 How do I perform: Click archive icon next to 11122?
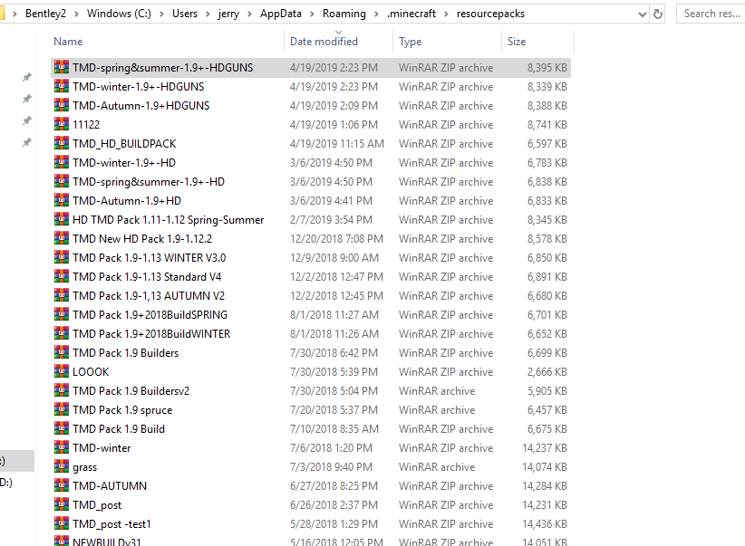pos(62,124)
